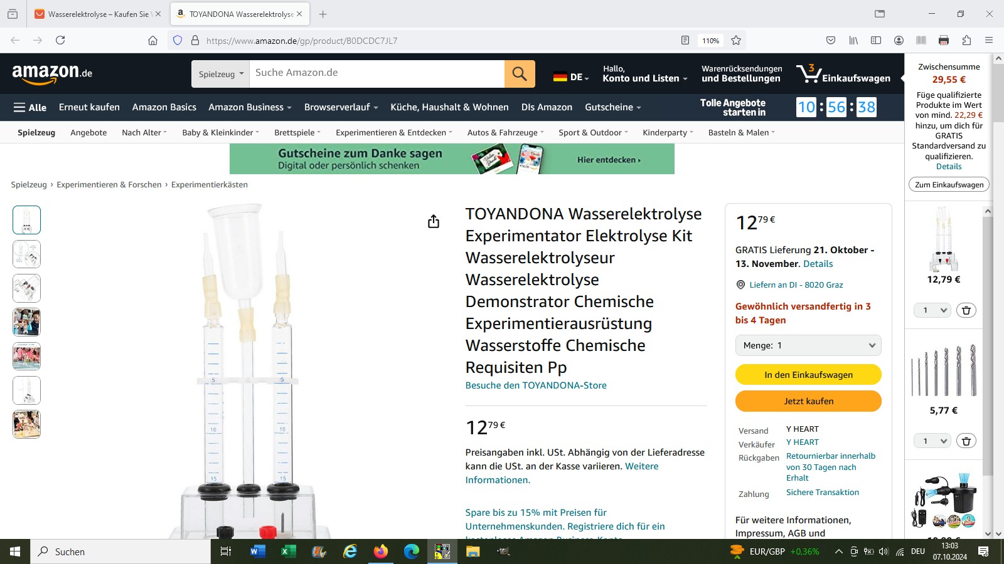Click the Suche Amazon.de search field
This screenshot has height=564, width=1004.
376,73
